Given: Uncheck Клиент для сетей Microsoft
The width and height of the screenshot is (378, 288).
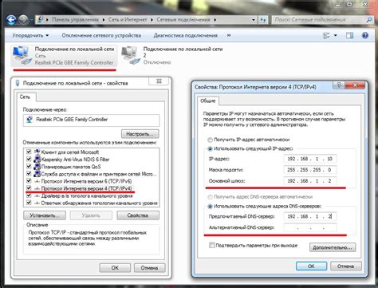Looking at the screenshot, I should (29, 152).
